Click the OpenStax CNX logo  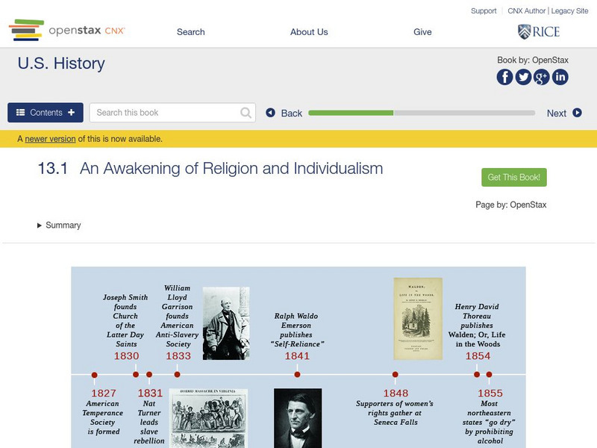67,31
